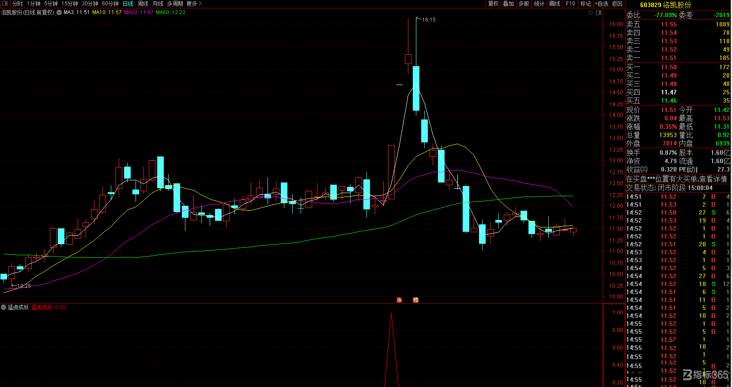Click the 委比 -77.09% value

click(665, 15)
